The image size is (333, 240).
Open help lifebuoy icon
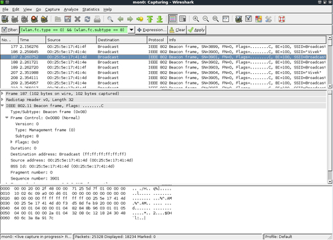click(282, 19)
